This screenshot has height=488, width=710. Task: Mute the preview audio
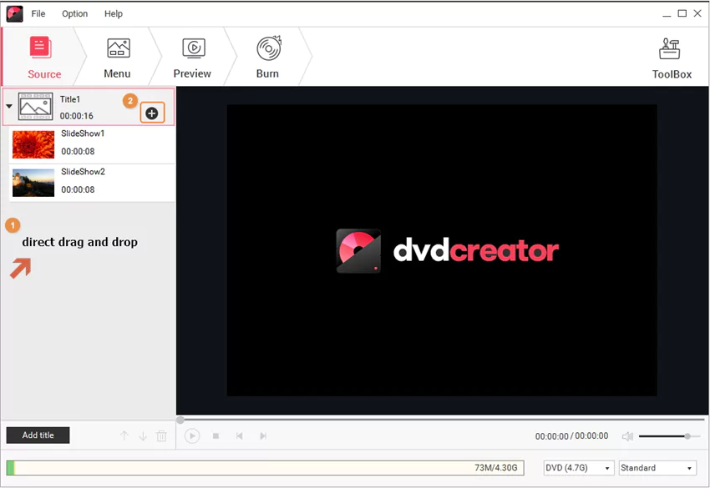coord(627,435)
